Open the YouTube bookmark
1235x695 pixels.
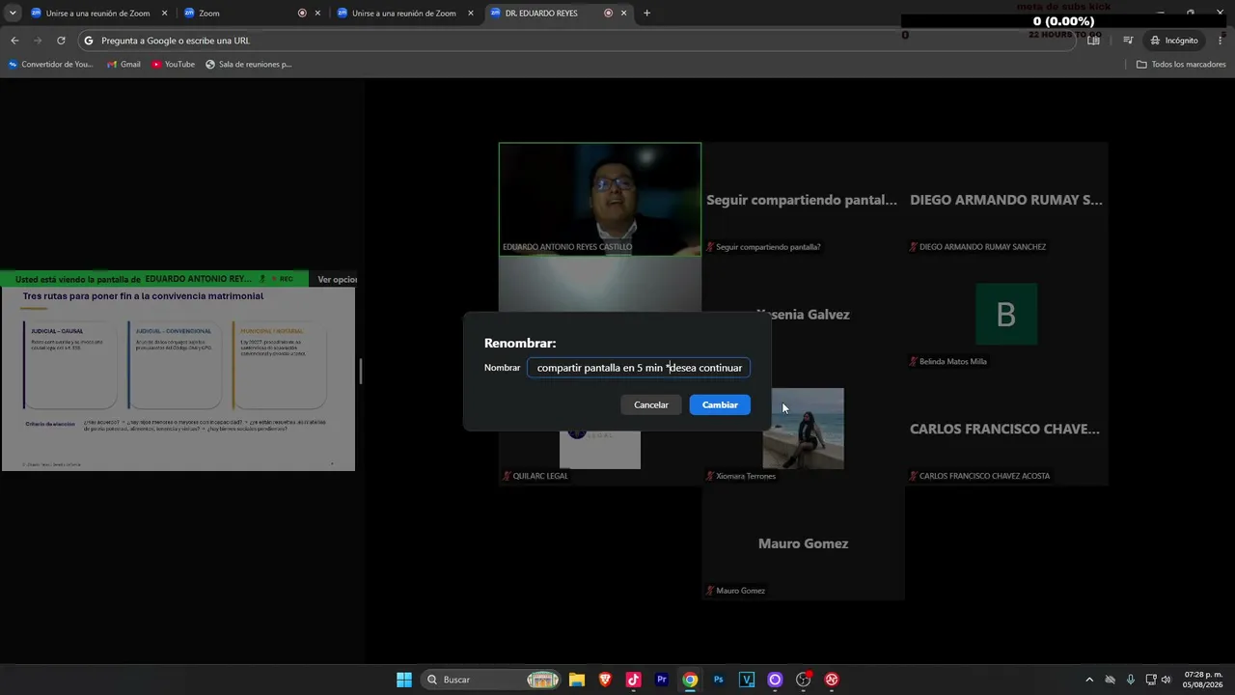[x=174, y=65]
